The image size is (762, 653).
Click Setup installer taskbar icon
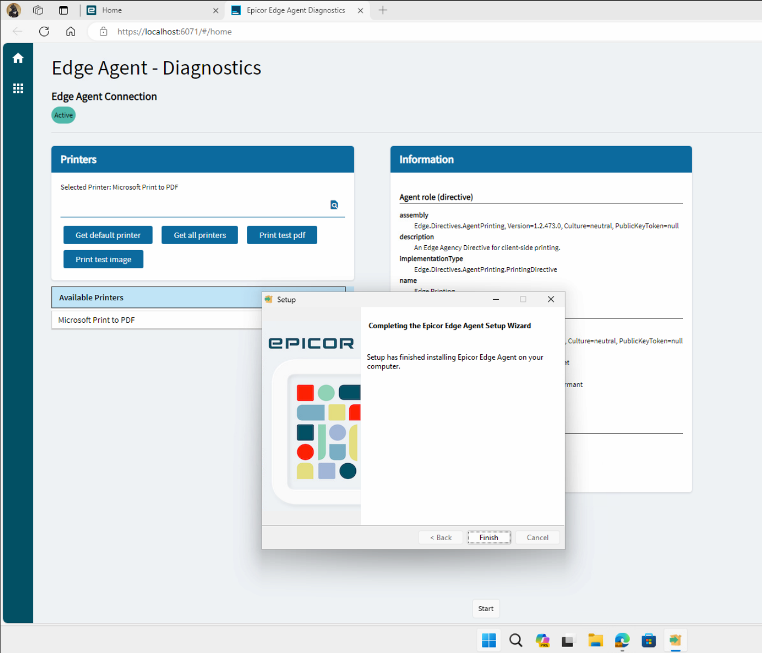pyautogui.click(x=675, y=640)
